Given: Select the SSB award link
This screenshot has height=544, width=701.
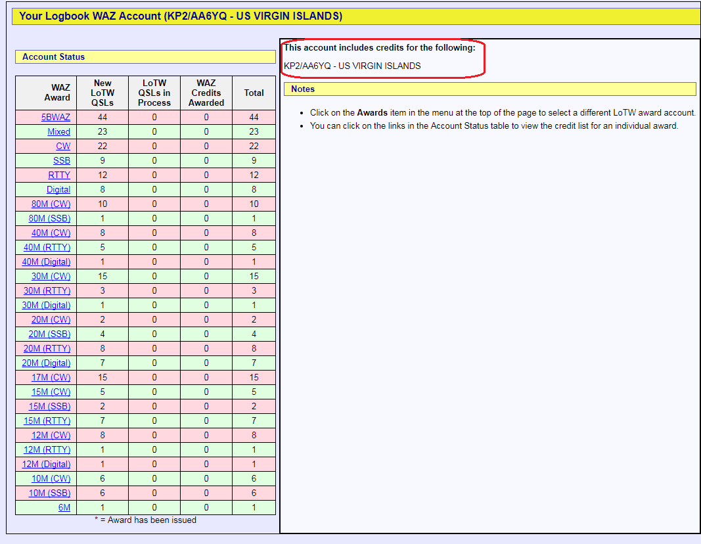Looking at the screenshot, I should [62, 160].
